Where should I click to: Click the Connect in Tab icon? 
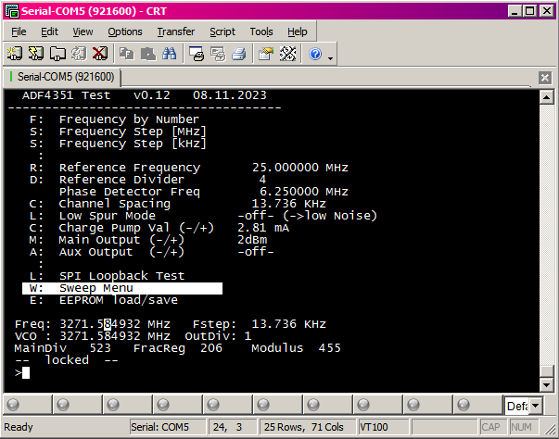pyautogui.click(x=57, y=54)
